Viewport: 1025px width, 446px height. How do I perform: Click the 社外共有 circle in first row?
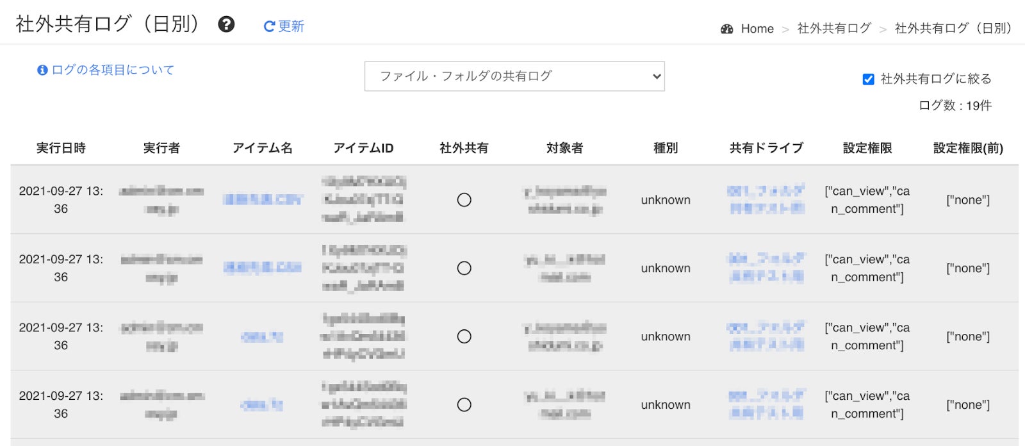click(464, 200)
